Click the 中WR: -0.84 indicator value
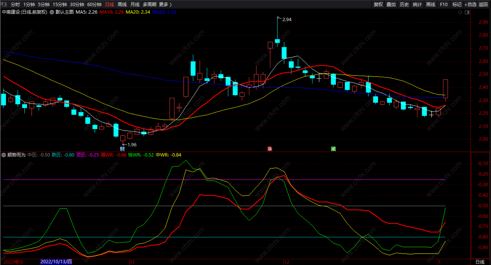Screen dimensions: 491x265 (x=168, y=155)
